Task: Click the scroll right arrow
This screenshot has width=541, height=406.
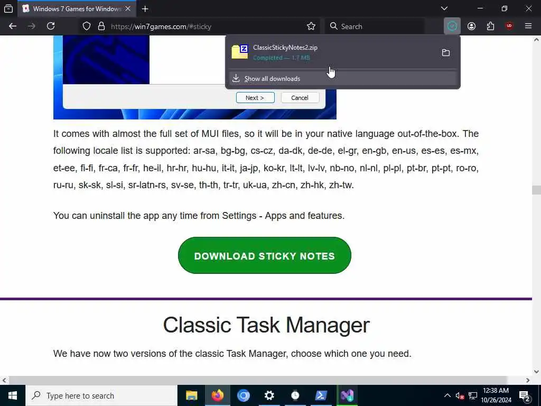Action: coord(528,380)
